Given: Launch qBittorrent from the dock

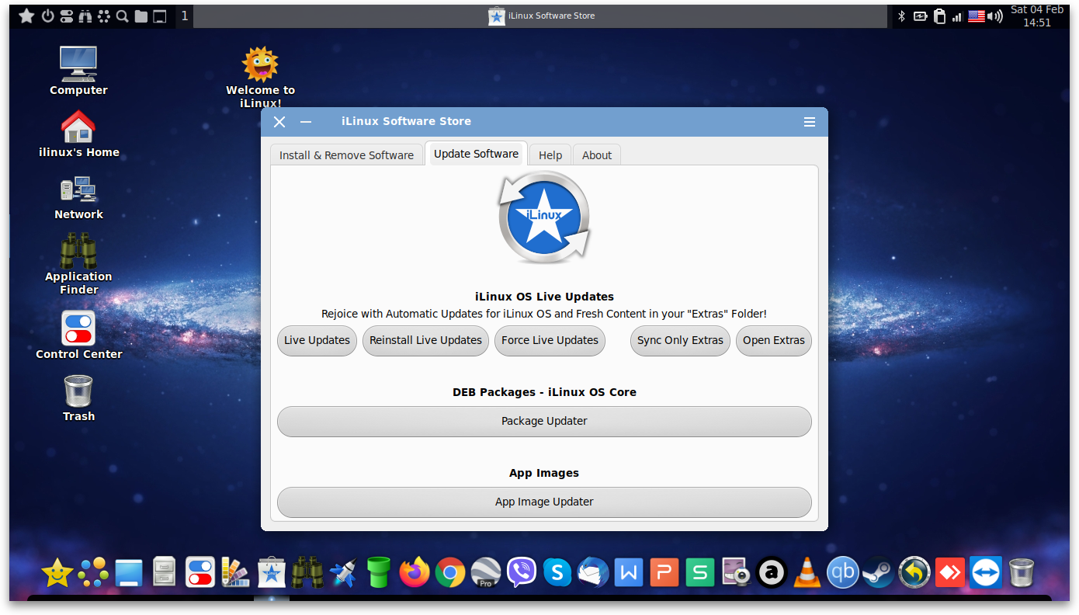Looking at the screenshot, I should pos(843,573).
